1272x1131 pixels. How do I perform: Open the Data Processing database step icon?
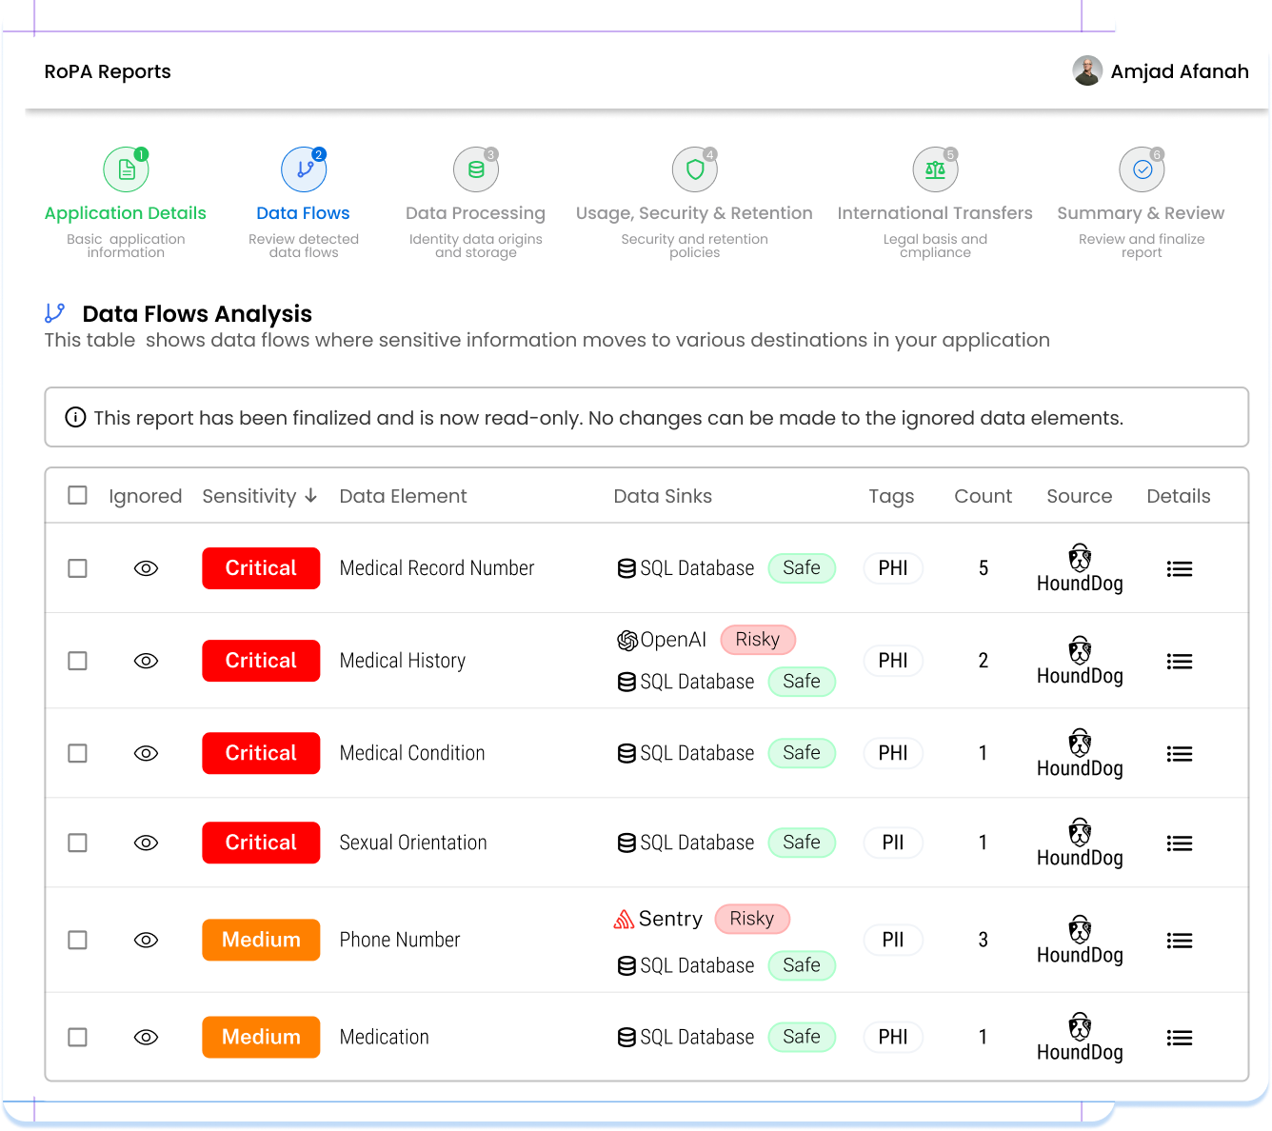(x=476, y=170)
